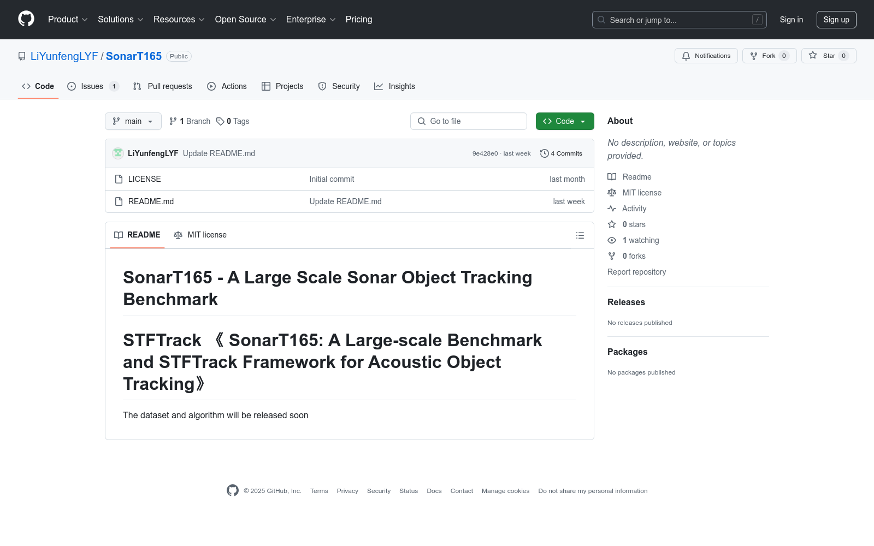Click the Terms link in footer
Viewport: 874px width, 546px height.
coord(319,491)
